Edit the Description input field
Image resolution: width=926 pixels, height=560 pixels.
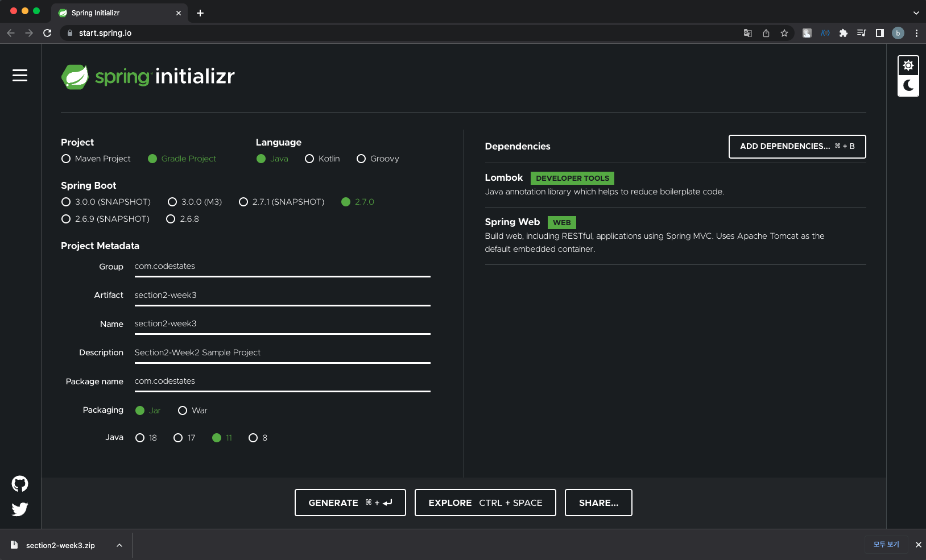[282, 354]
